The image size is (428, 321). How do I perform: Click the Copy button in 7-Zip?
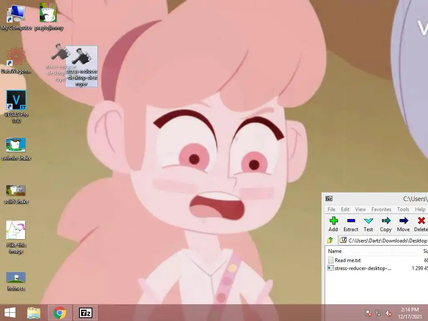tap(386, 224)
